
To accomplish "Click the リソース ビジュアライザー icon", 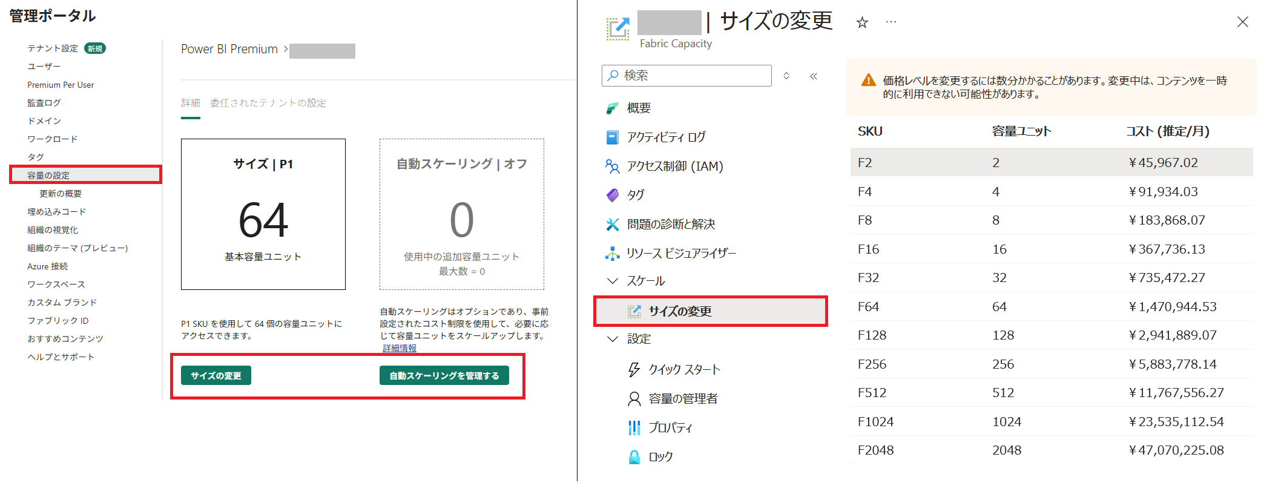I will tap(612, 253).
